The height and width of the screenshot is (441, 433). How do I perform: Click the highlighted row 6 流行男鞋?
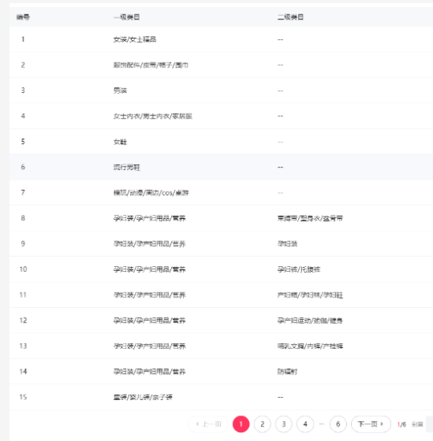[x=221, y=167]
